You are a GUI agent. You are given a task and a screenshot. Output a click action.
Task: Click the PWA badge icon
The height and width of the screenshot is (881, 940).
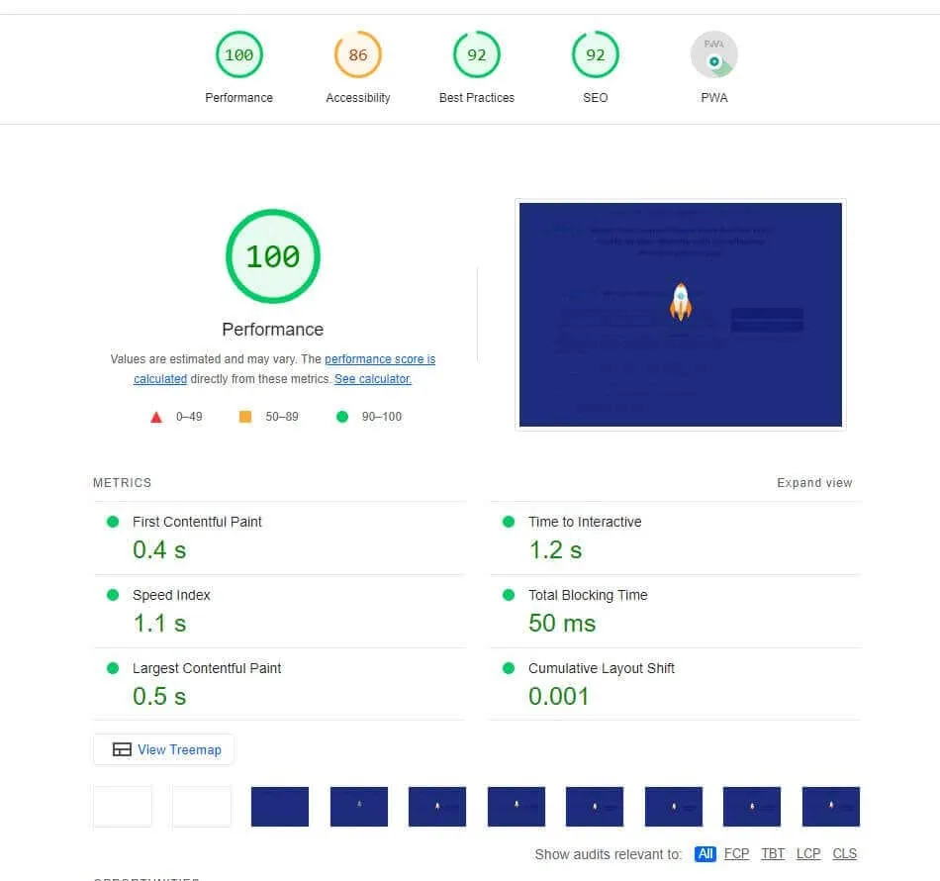(714, 54)
